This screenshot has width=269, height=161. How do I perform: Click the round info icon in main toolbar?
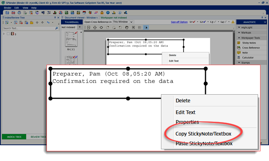(x=120, y=13)
